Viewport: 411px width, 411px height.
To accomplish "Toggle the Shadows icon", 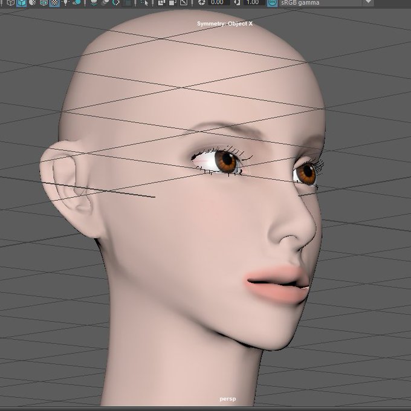I will click(x=77, y=2).
